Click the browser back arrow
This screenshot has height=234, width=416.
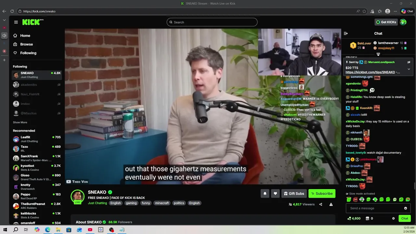4,11
